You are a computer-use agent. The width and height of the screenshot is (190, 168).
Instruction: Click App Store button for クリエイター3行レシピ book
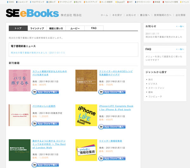pyautogui.click(x=112, y=92)
